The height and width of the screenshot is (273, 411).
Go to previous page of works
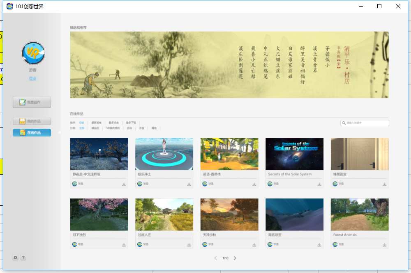coord(215,258)
